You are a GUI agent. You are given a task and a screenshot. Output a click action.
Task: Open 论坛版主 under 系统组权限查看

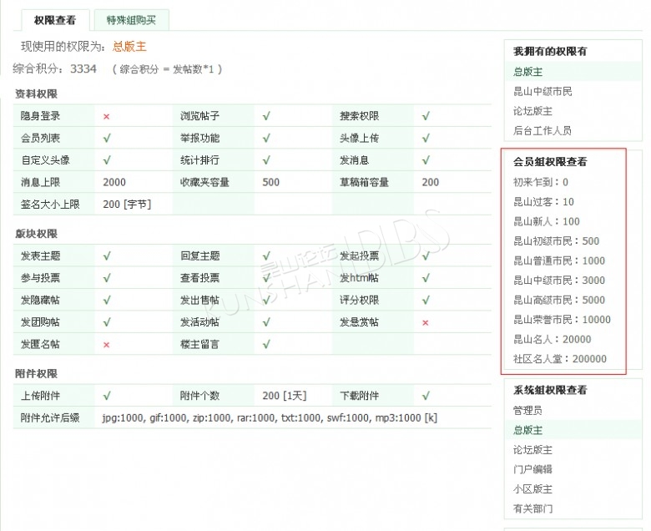tap(532, 450)
